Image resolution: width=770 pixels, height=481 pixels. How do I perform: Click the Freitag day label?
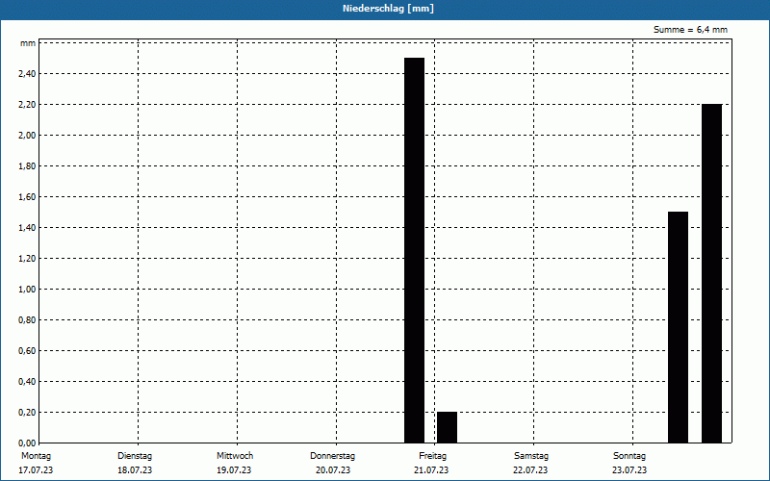(432, 456)
